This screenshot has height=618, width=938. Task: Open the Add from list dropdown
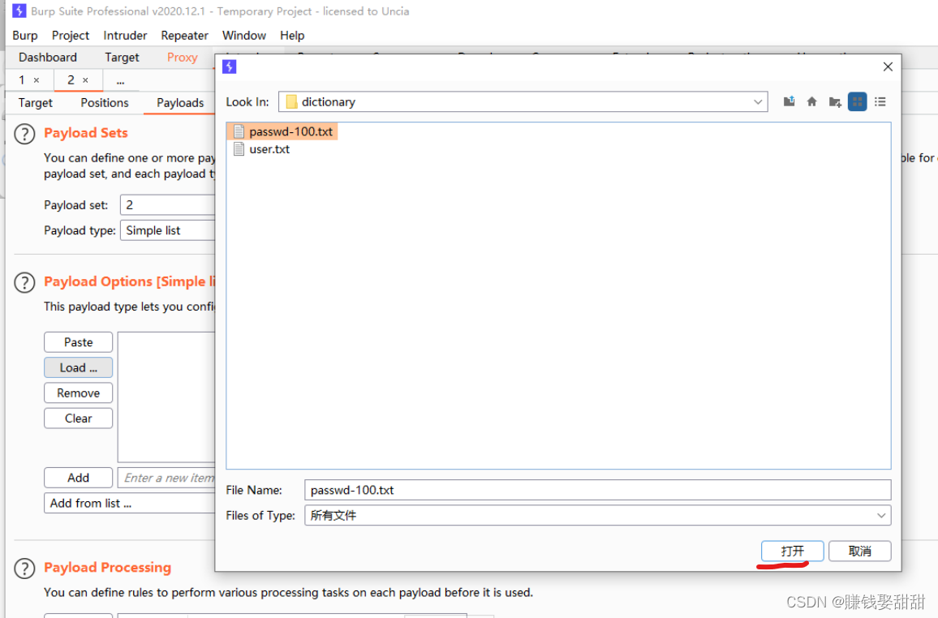(130, 504)
